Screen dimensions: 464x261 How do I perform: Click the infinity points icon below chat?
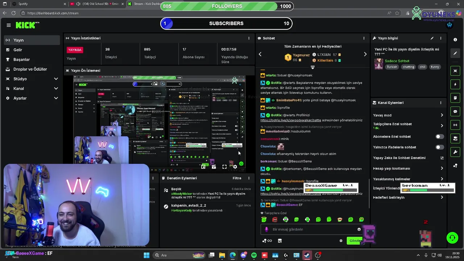pyautogui.click(x=267, y=241)
